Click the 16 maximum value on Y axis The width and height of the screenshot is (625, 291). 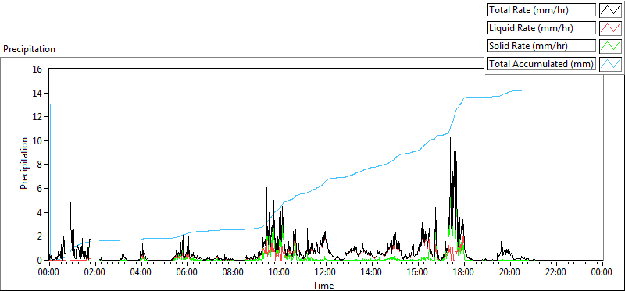tap(37, 69)
